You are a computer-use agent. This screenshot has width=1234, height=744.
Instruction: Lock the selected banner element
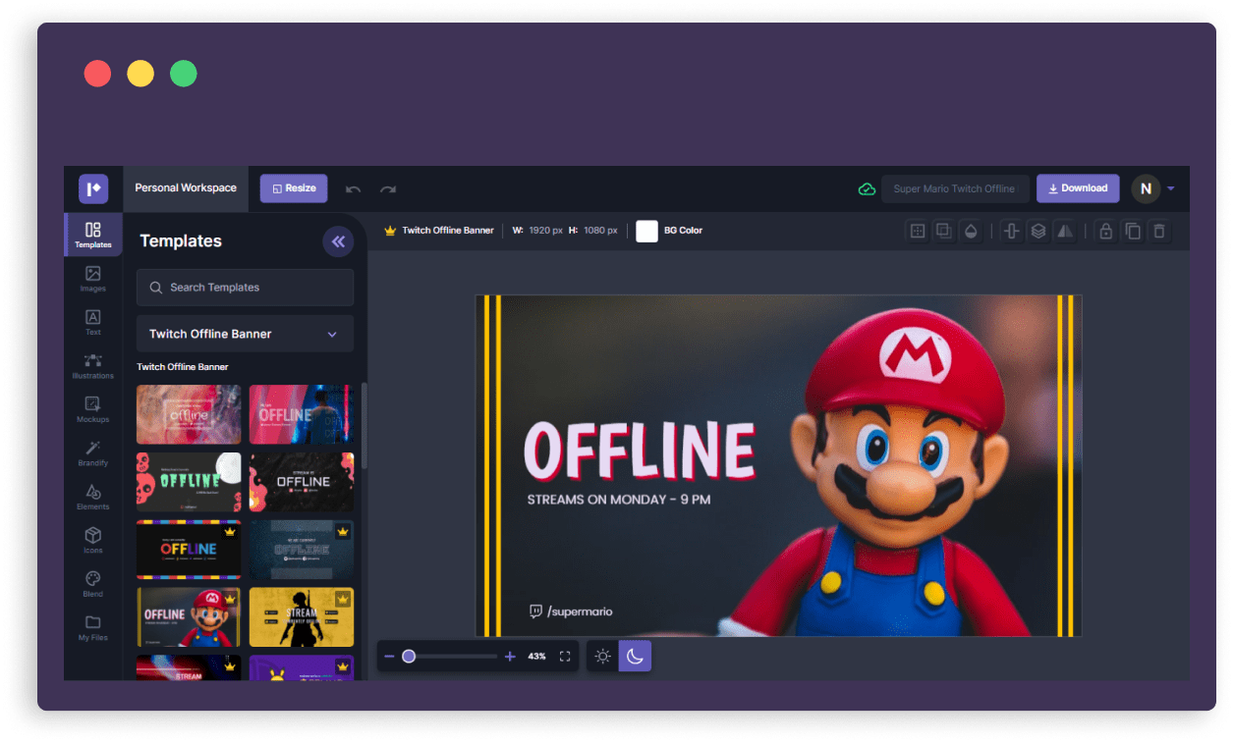click(1105, 230)
